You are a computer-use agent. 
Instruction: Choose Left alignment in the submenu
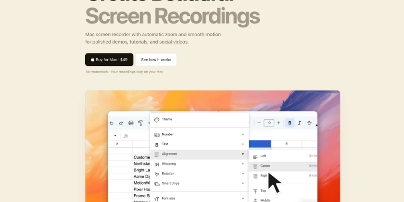(283, 156)
